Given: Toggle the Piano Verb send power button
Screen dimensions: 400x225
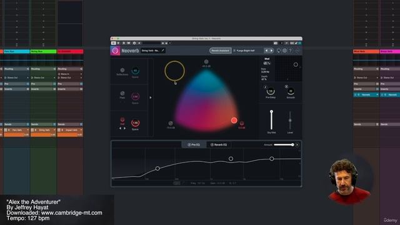Looking at the screenshot, I should (6, 130).
